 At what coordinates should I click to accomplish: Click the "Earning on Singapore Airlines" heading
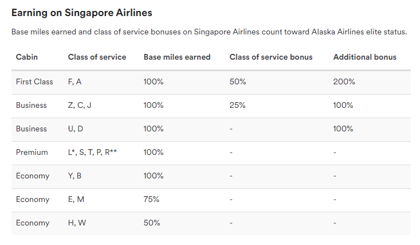(82, 13)
